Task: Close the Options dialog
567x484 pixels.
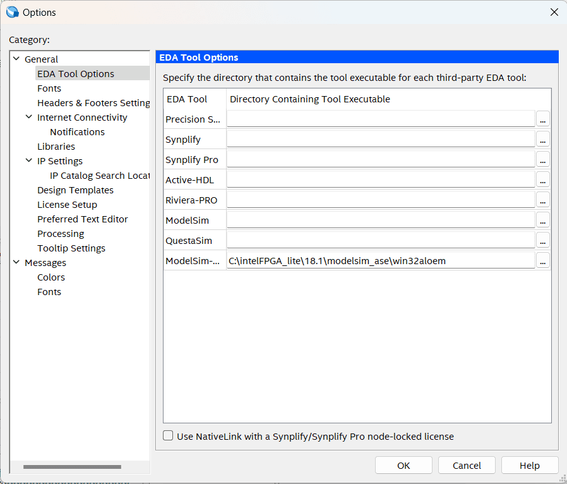Action: [x=554, y=12]
